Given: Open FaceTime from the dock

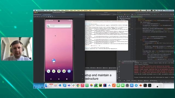Looking at the screenshot, I should [123, 85].
